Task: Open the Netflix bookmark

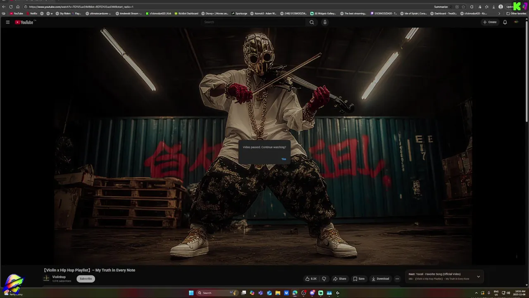Action: (31, 13)
